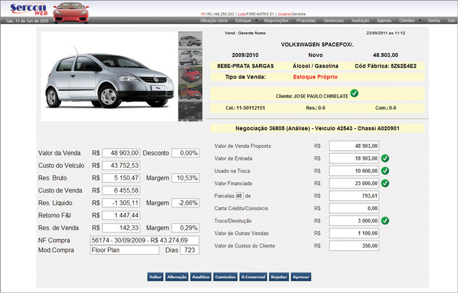Open Avaliação menu

(x=360, y=21)
